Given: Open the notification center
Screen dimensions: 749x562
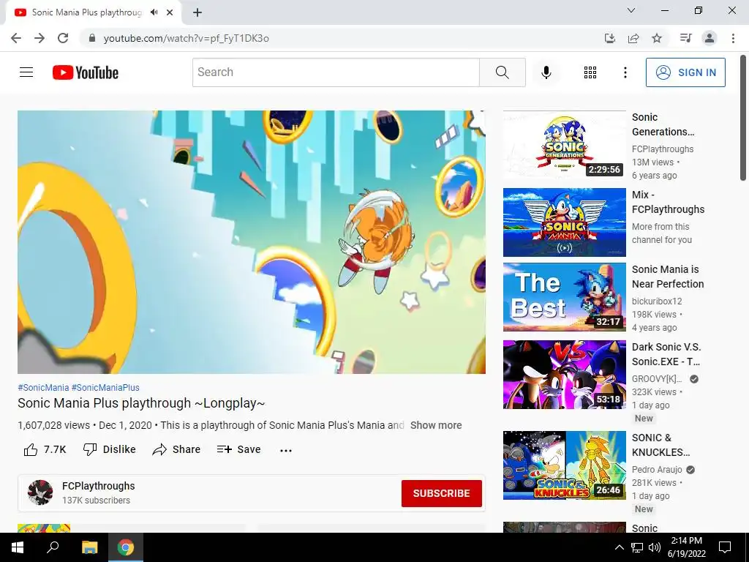Looking at the screenshot, I should 725,547.
